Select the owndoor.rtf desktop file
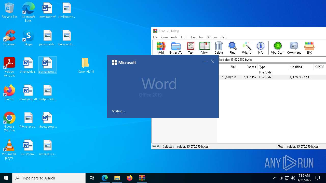326x183 pixels. [47, 11]
